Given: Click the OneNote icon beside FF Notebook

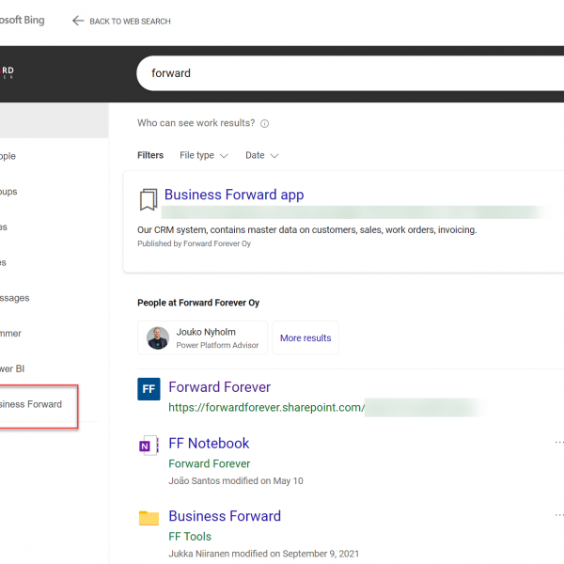Looking at the screenshot, I should click(149, 446).
